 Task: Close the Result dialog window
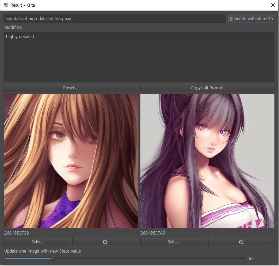(273, 5)
